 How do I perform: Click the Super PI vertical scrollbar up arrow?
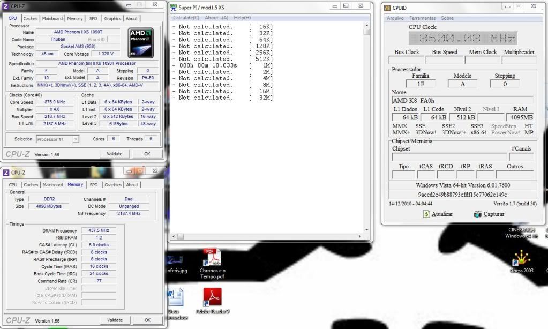[366, 26]
